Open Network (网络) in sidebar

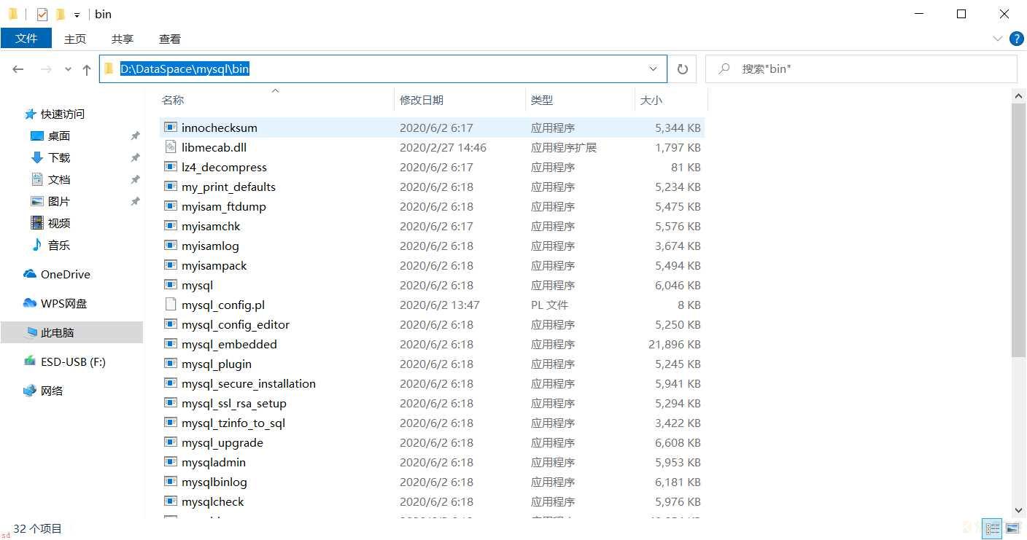tap(44, 391)
